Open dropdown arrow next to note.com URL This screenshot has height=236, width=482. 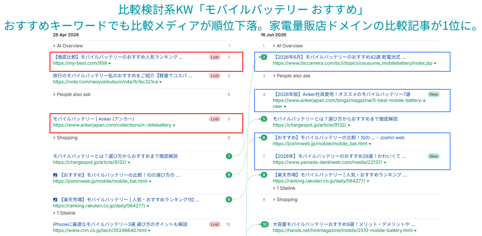(161, 82)
